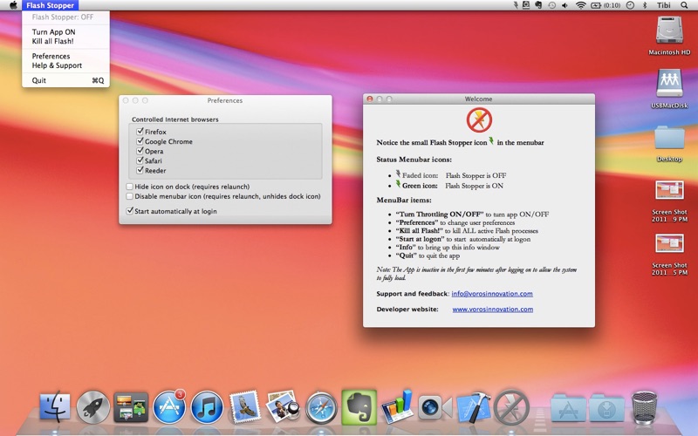
Task: Open Finder from the dock
Action: tap(55, 406)
